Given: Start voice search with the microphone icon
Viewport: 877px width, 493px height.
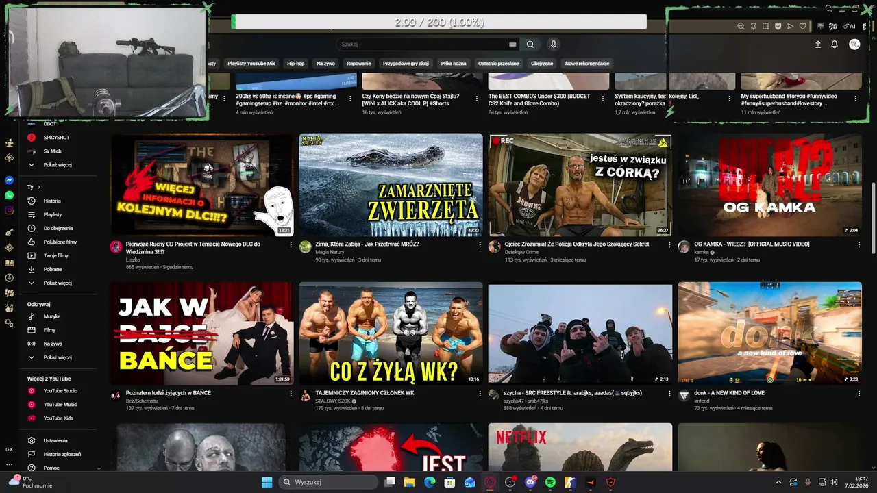Looking at the screenshot, I should point(554,45).
